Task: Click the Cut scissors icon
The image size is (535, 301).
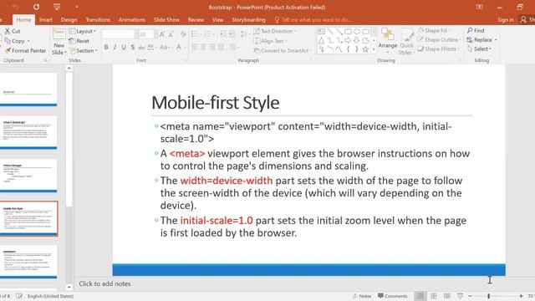Action: coord(8,31)
